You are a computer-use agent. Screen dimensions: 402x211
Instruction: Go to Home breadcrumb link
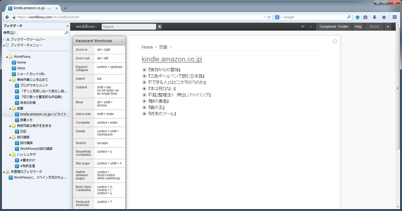[147, 47]
